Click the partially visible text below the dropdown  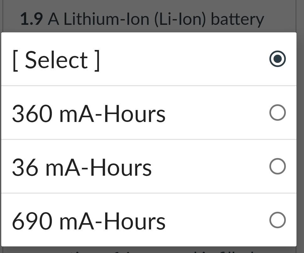pyautogui.click(x=151, y=250)
